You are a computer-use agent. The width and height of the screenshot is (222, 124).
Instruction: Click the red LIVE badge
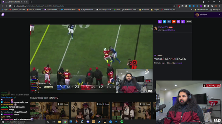[x=171, y=27]
